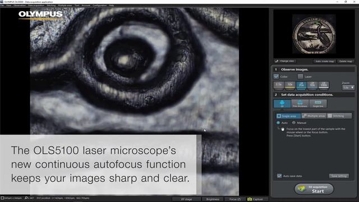
Task: Open the Configuration menu
Action: coord(100,5)
